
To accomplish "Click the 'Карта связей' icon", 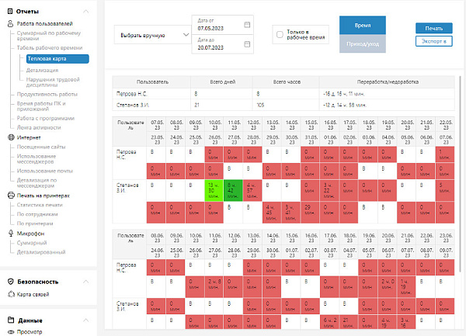I will pyautogui.click(x=11, y=294).
